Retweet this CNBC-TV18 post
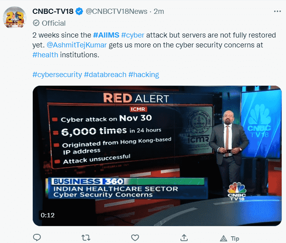The width and height of the screenshot is (286, 243). [86, 237]
